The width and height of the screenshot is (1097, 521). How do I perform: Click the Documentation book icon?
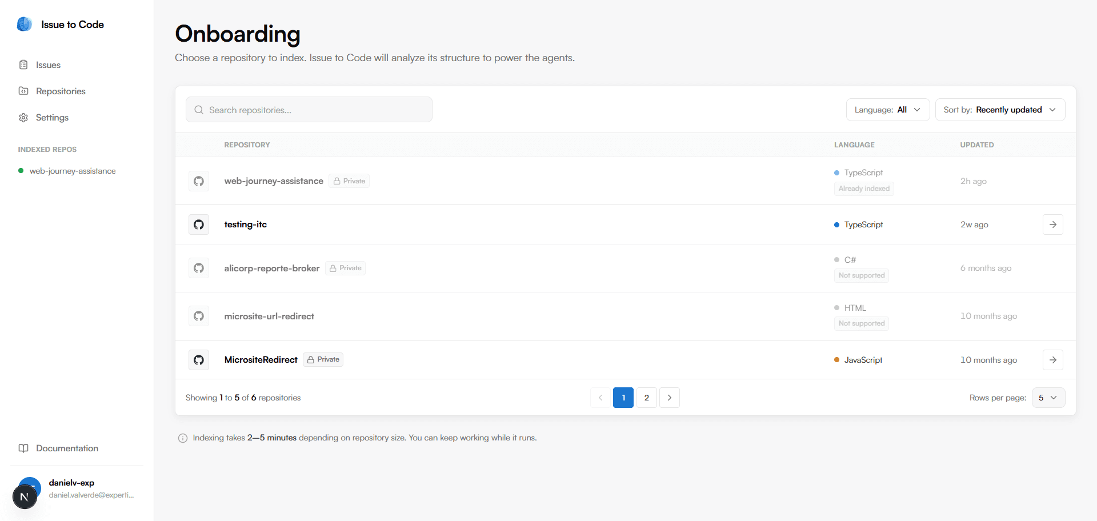coord(23,448)
